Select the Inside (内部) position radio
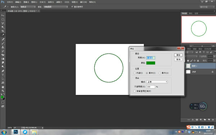The height and width of the screenshot is (135, 216). [x=134, y=73]
